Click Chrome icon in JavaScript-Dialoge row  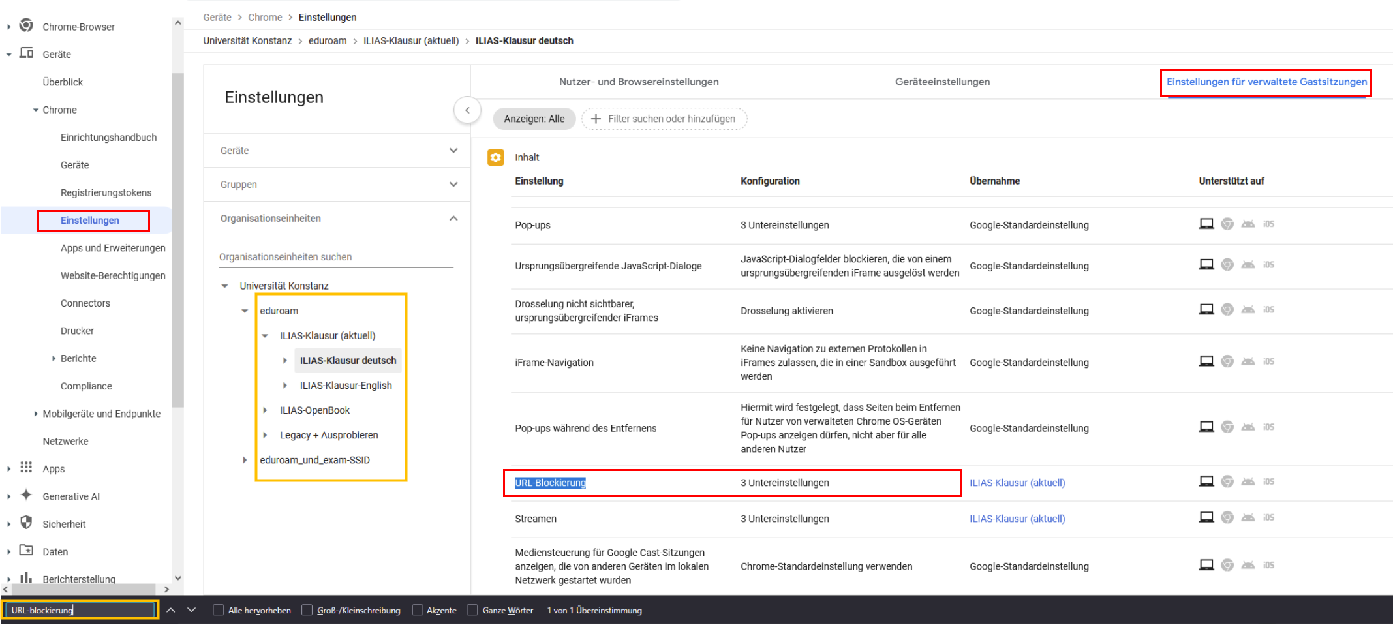(x=1227, y=264)
